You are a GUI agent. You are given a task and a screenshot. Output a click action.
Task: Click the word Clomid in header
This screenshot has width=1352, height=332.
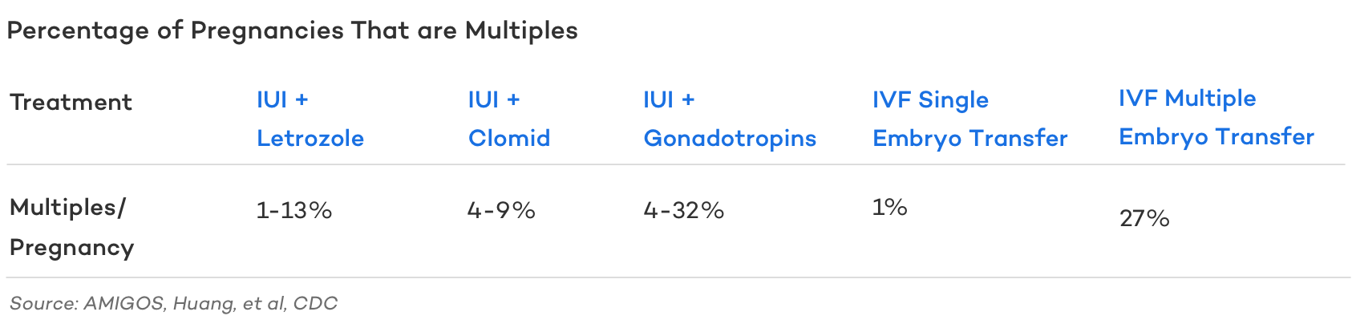tap(509, 138)
